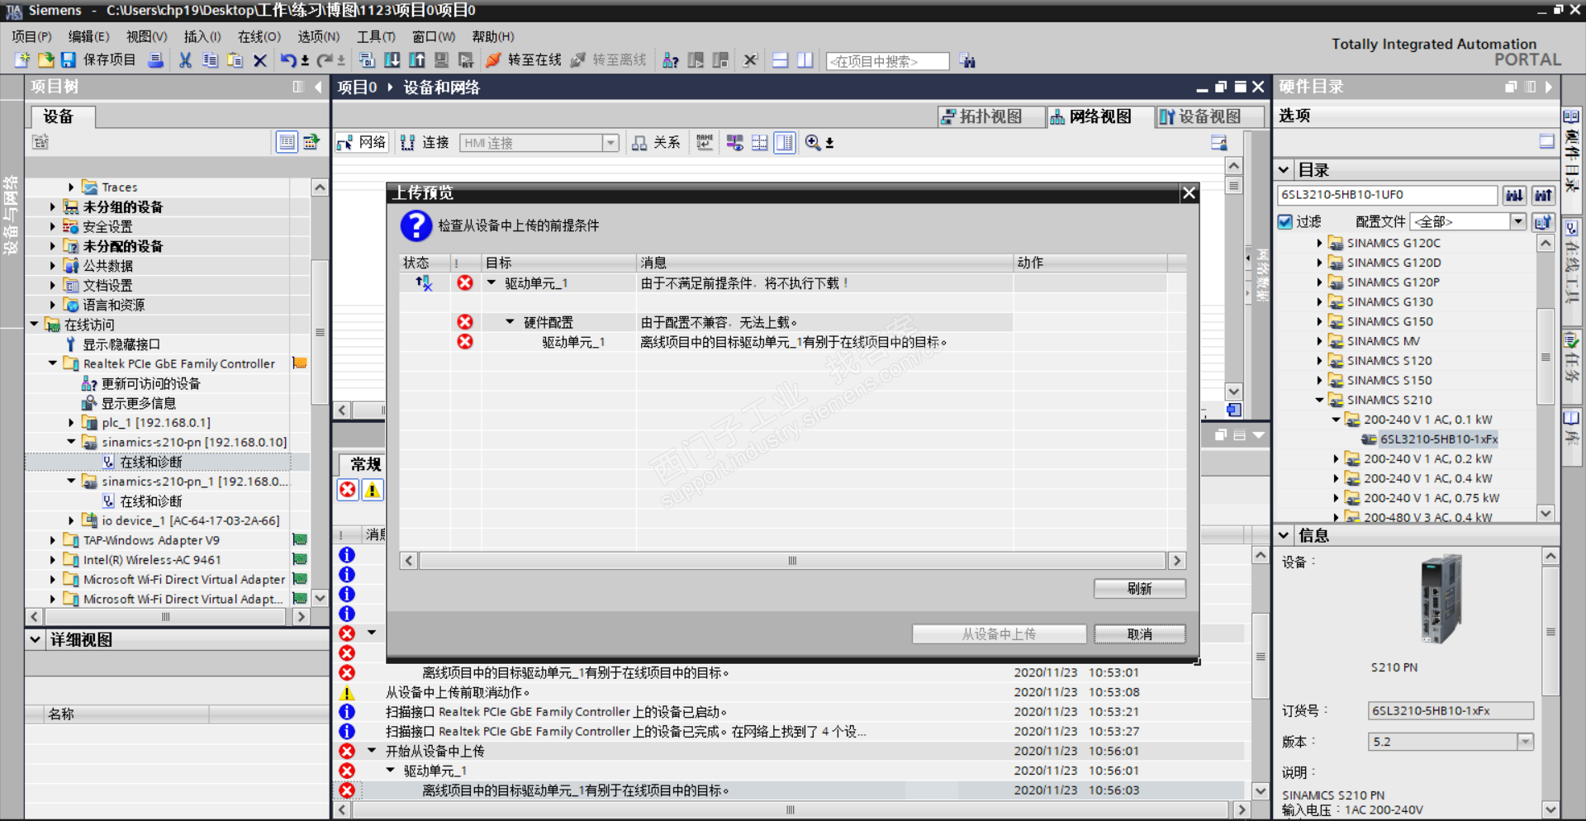Toggle the 连接 connections mode button

pos(424,143)
